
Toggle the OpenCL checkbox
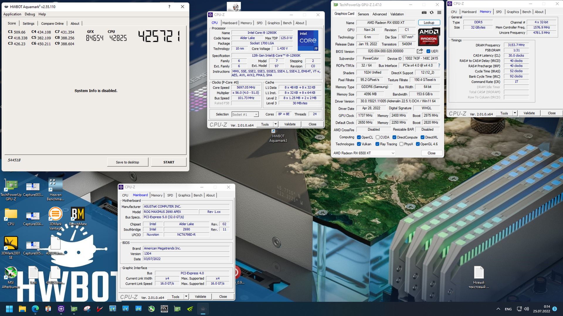point(359,137)
